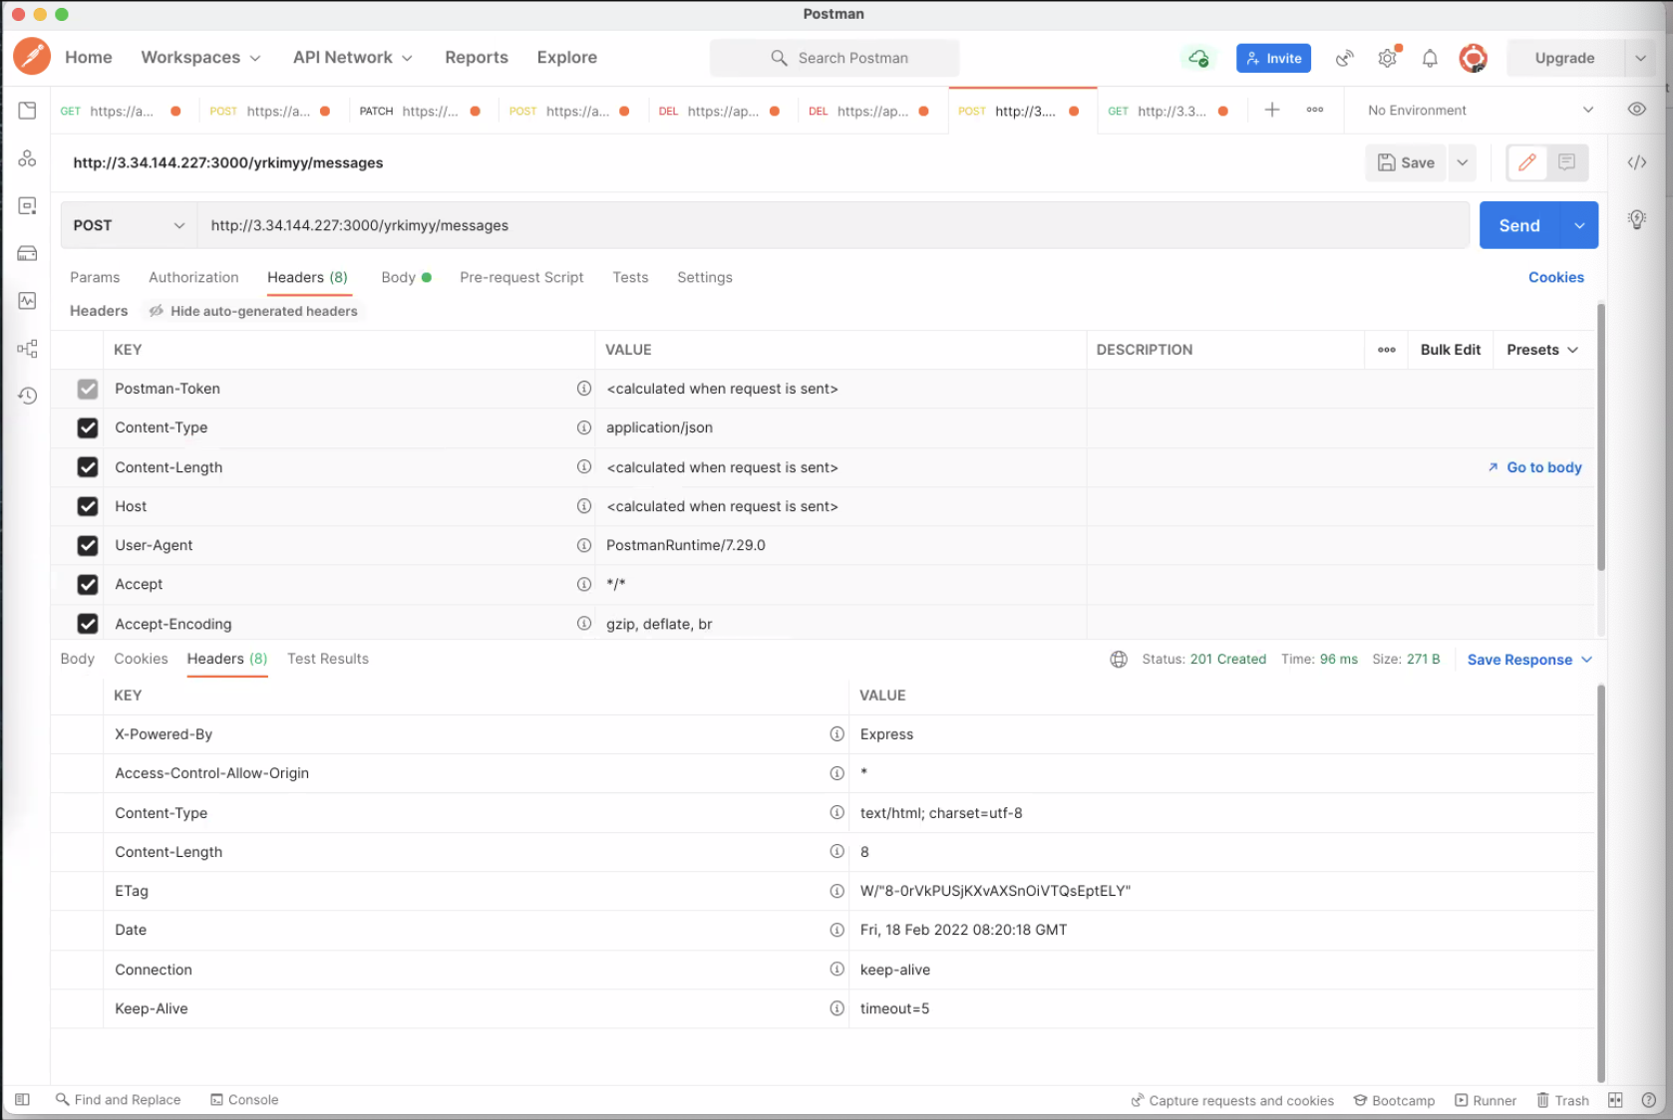
Task: Open the Presets dropdown
Action: pos(1542,350)
